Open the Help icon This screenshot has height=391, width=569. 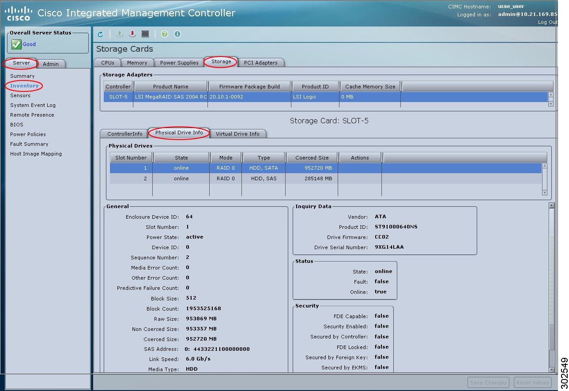(x=164, y=34)
